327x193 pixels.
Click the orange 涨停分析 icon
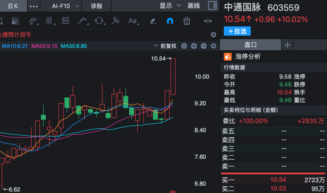pos(227,56)
